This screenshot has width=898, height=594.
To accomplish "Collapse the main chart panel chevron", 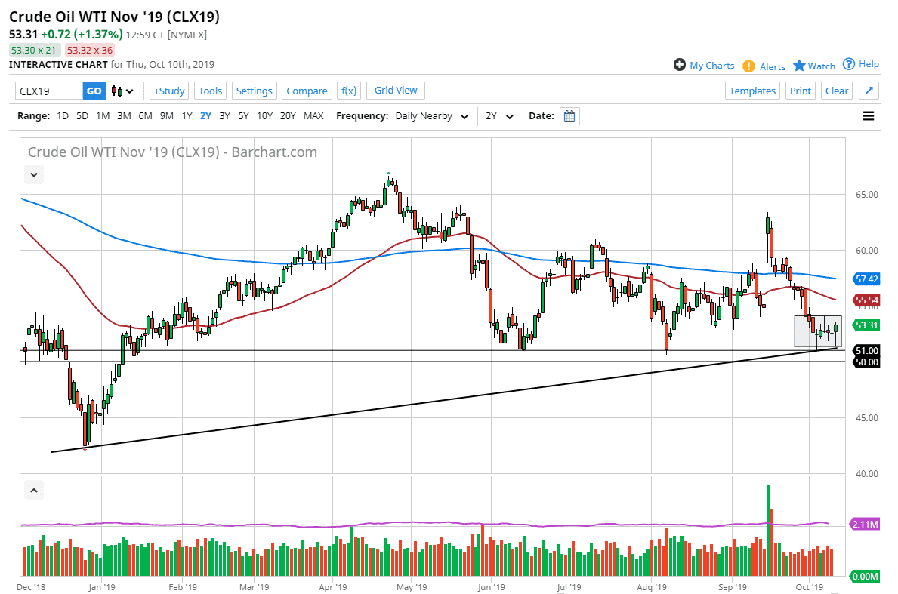I will (34, 174).
